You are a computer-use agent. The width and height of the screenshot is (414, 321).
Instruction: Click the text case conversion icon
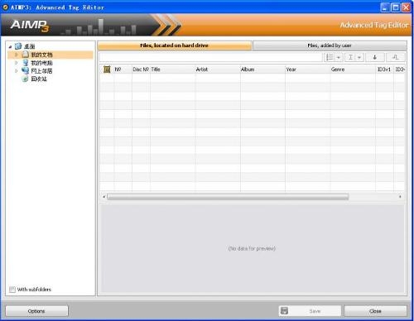(x=350, y=57)
